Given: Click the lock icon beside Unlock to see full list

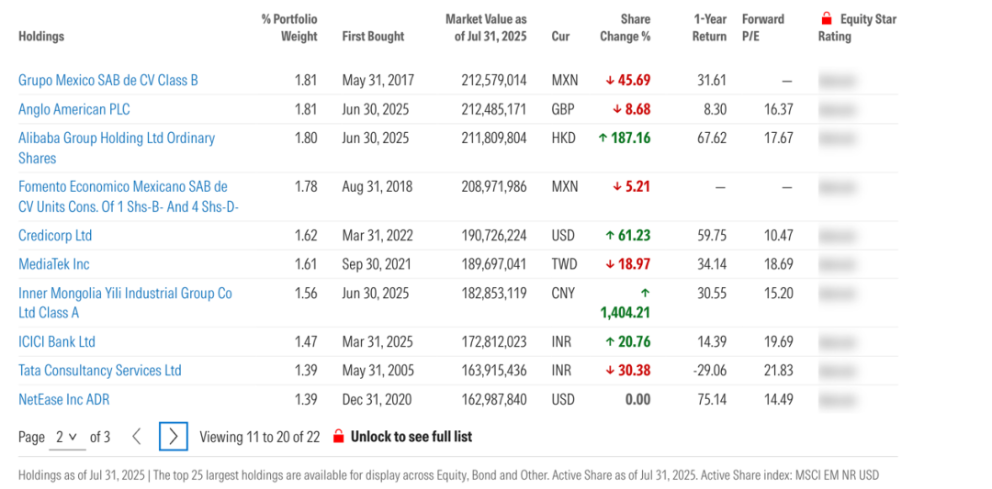Looking at the screenshot, I should pos(338,437).
